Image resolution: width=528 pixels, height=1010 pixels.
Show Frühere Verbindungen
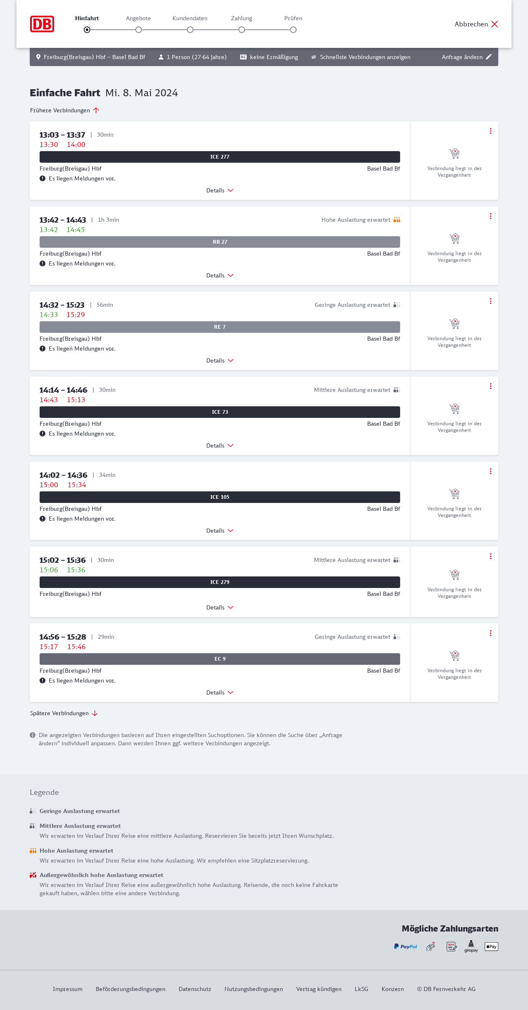pyautogui.click(x=64, y=110)
